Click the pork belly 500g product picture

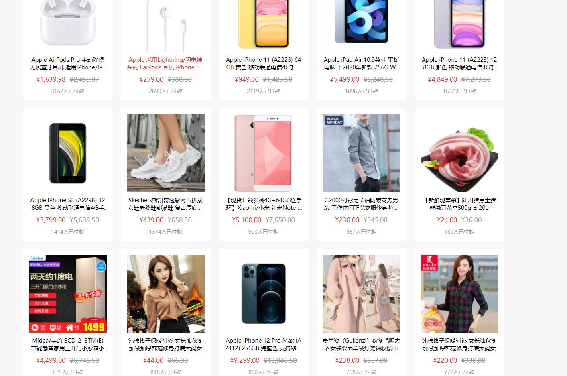459,153
